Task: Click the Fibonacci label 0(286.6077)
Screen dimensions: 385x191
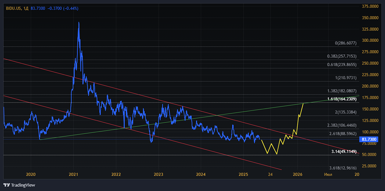Action: pos(345,43)
